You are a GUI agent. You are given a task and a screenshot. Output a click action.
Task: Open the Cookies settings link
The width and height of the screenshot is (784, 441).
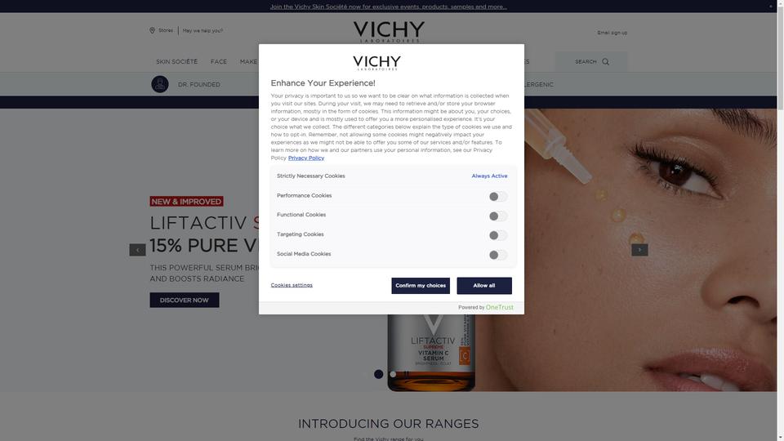292,285
